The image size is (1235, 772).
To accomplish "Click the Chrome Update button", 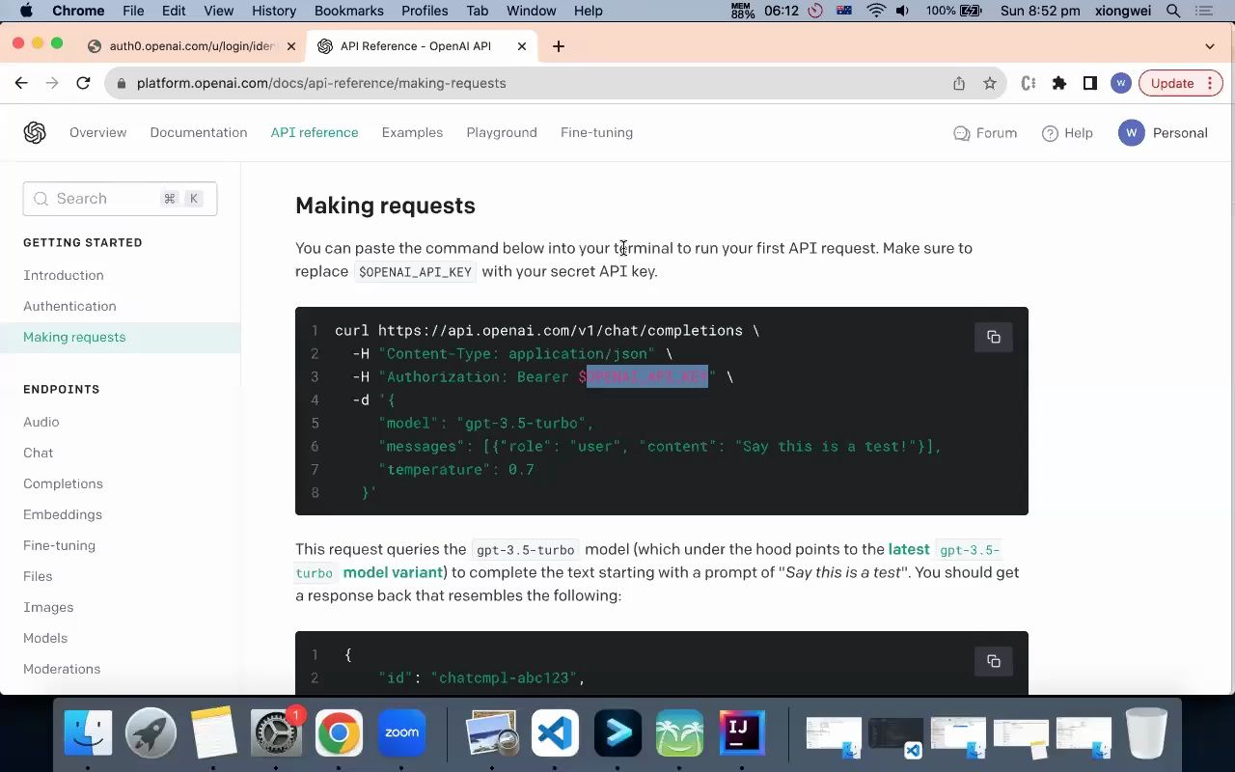I will click(1181, 83).
